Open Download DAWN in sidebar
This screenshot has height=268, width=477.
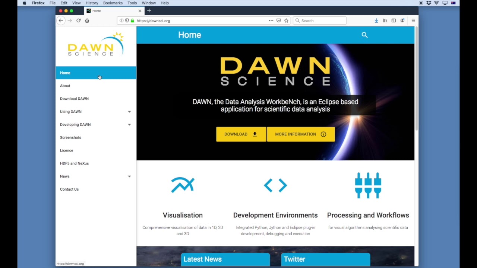click(x=96, y=99)
